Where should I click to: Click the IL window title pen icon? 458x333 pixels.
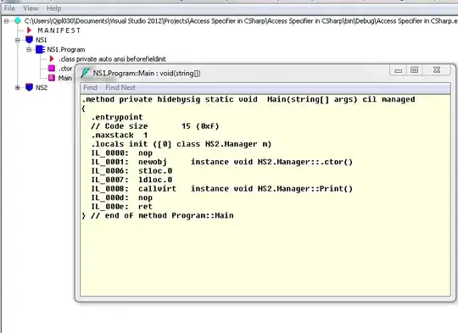click(x=85, y=73)
